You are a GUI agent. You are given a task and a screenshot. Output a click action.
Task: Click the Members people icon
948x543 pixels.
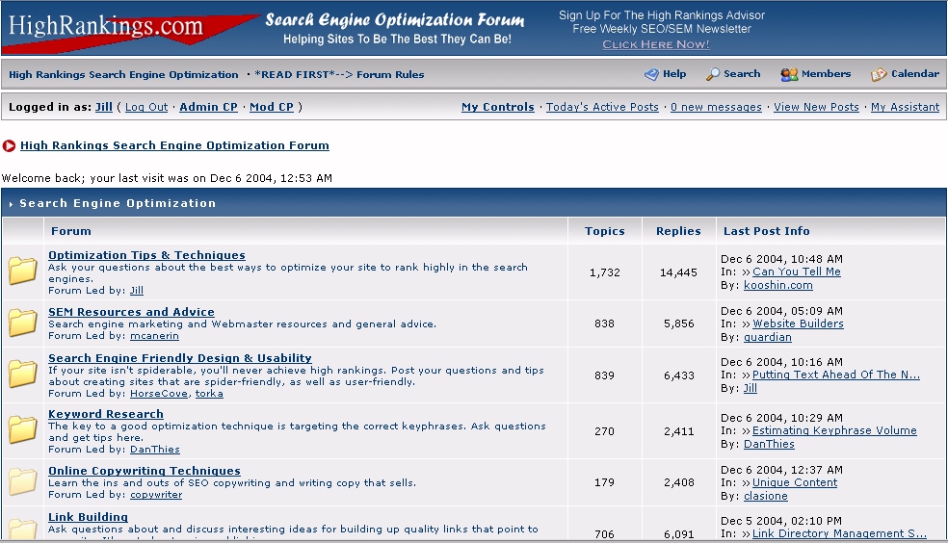click(788, 74)
